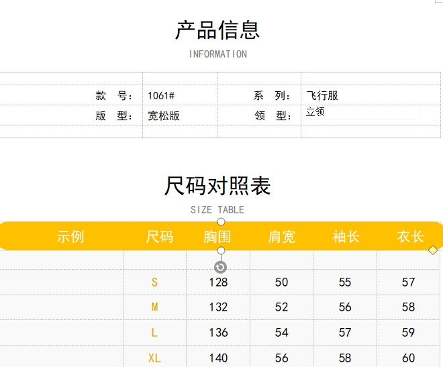Select the top-center resize handle of shape
Screen dimensions: 443x367
[221, 222]
